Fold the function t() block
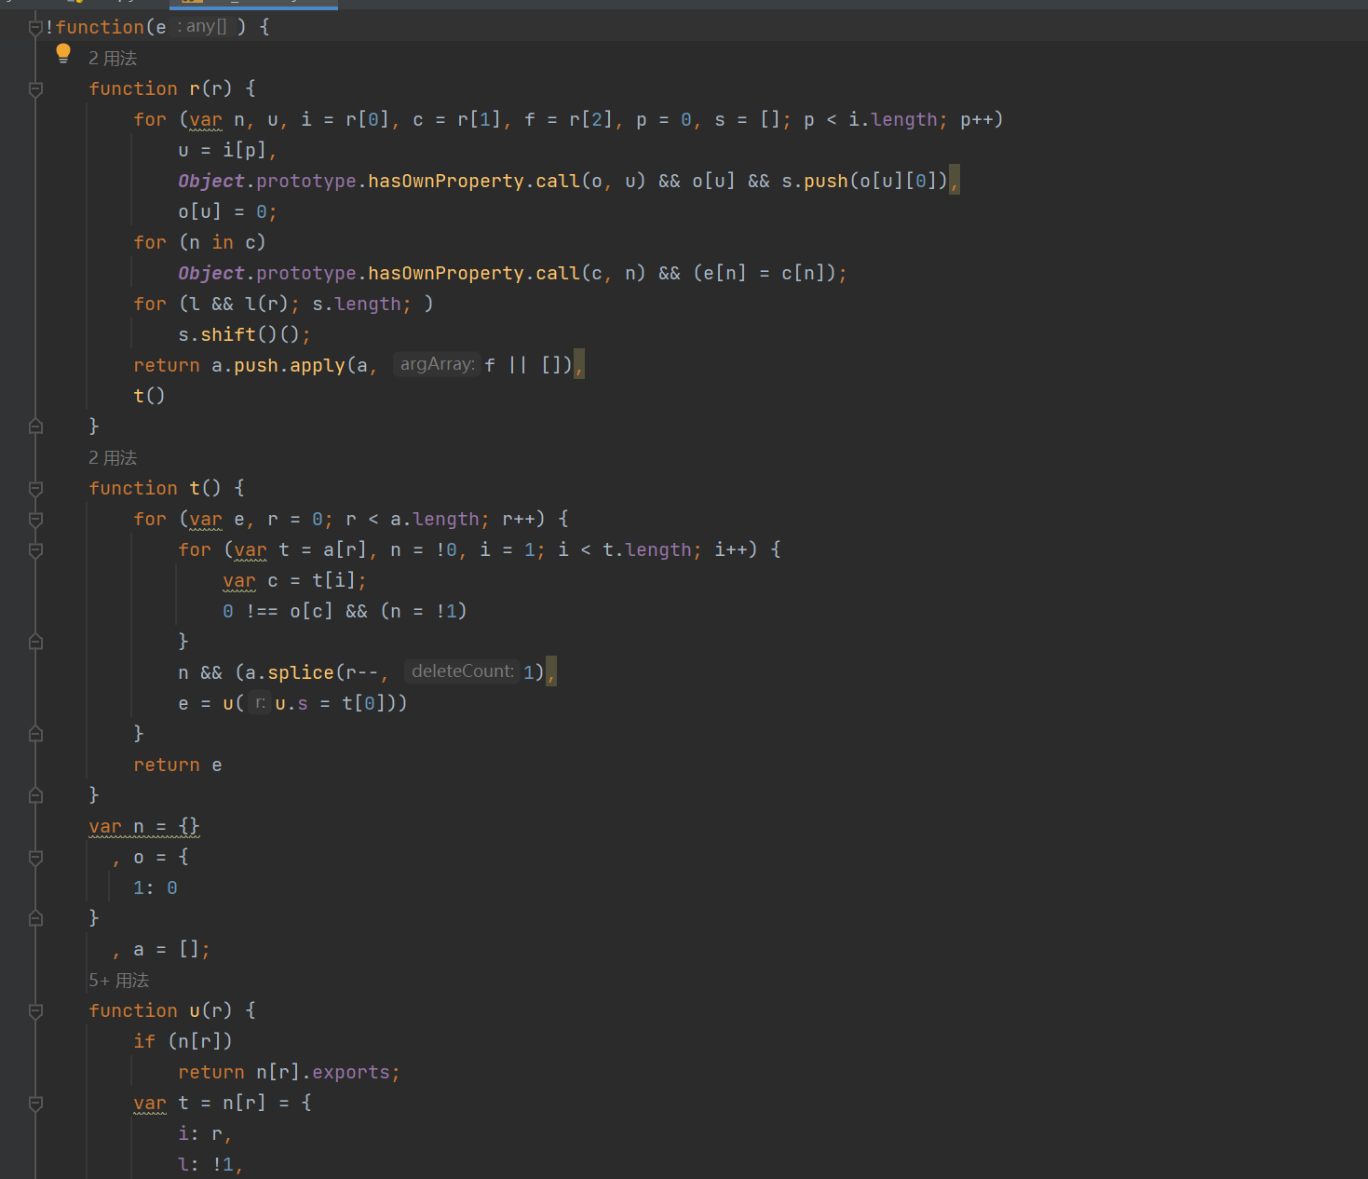 tap(35, 488)
